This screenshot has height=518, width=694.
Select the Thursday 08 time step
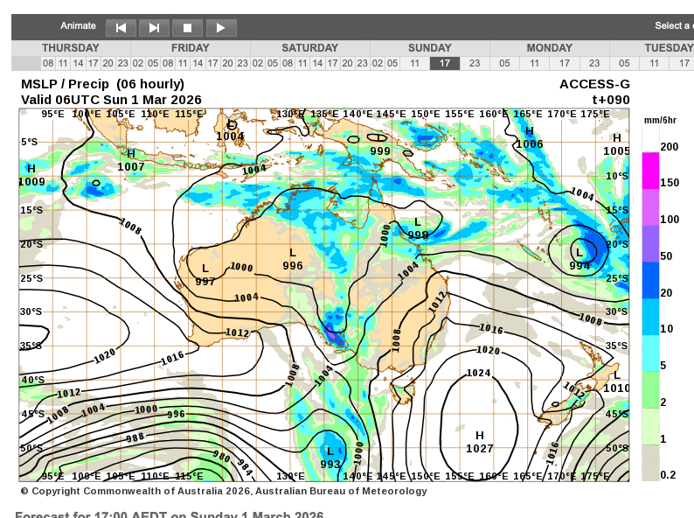coord(48,63)
